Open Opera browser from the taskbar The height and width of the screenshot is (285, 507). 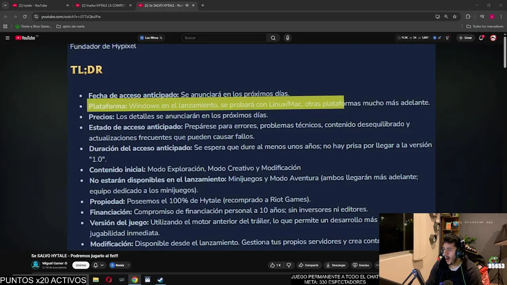coord(109,280)
